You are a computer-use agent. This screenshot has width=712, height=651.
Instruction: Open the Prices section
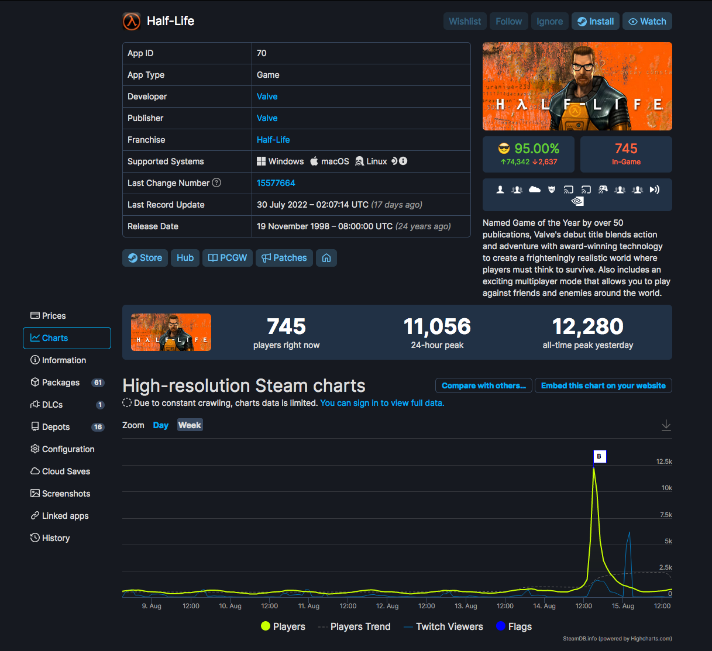(67, 316)
